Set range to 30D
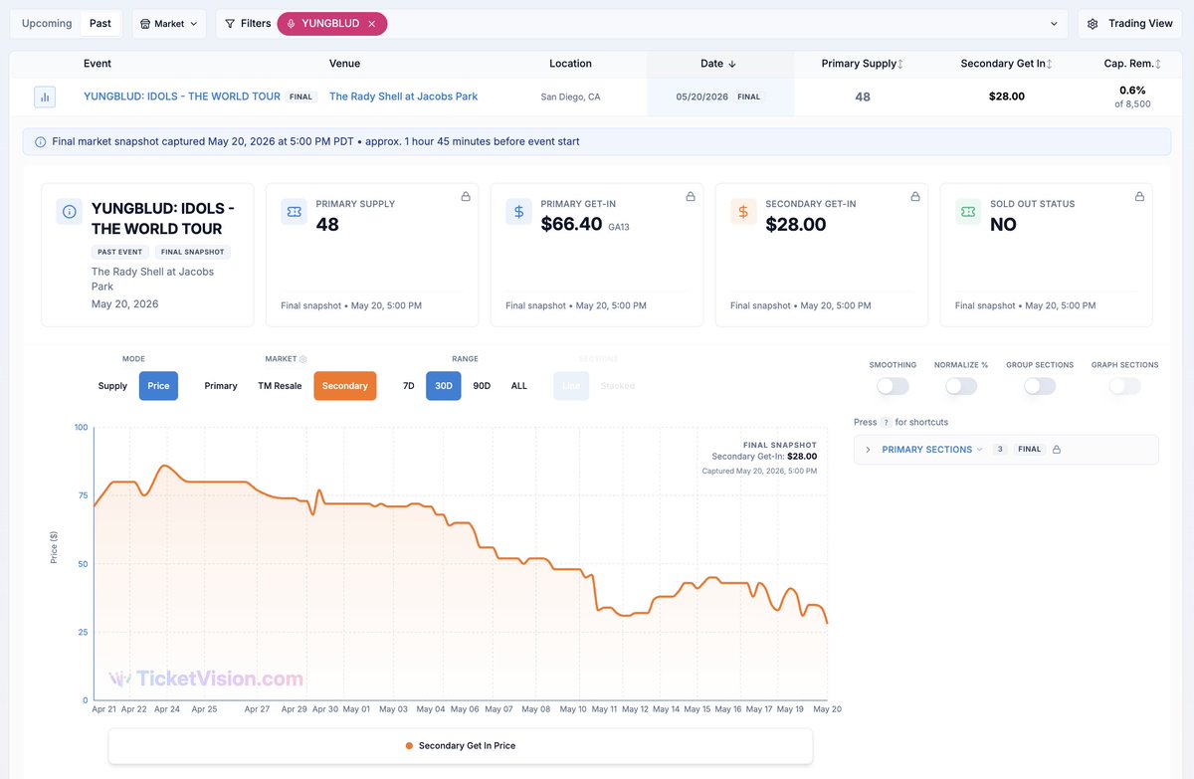This screenshot has width=1194, height=779. (x=444, y=386)
